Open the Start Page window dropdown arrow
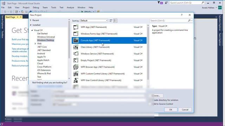The height and width of the screenshot is (126, 225). [x=216, y=17]
